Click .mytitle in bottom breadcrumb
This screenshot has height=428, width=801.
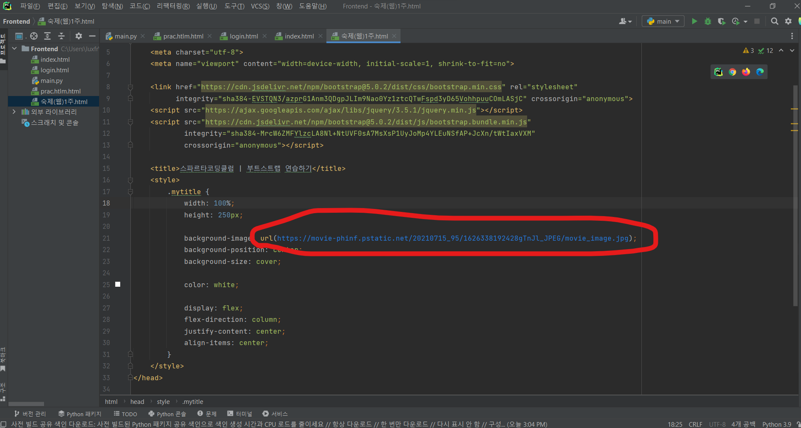(x=193, y=402)
